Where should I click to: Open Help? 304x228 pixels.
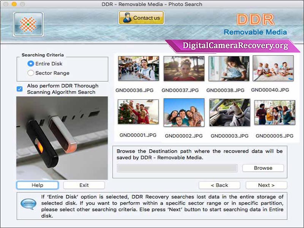[x=37, y=185]
